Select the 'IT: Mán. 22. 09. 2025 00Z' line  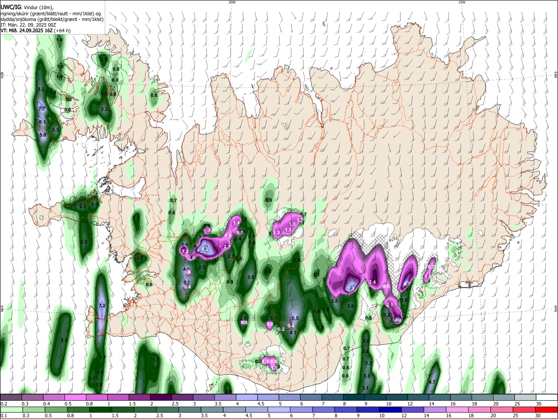pyautogui.click(x=29, y=25)
